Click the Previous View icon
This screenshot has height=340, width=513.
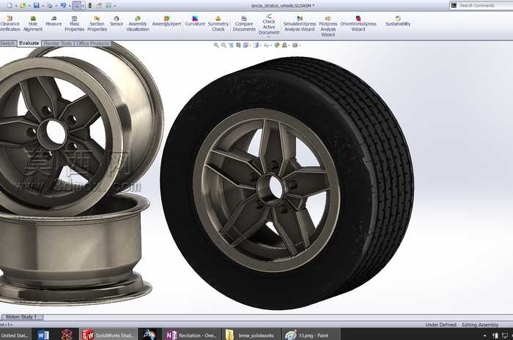click(x=231, y=45)
